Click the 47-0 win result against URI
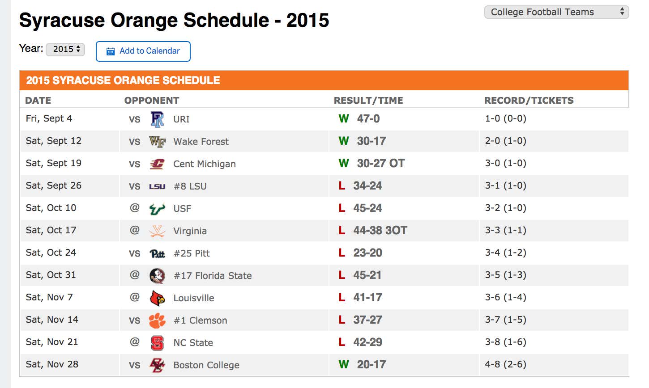Image resolution: width=649 pixels, height=388 pixels. pyautogui.click(x=368, y=119)
